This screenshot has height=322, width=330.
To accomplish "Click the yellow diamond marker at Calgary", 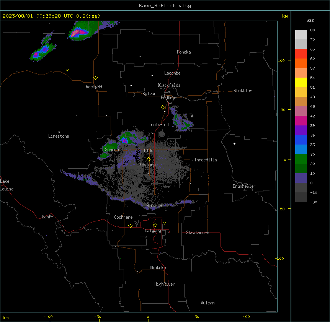I will pyautogui.click(x=155, y=225).
